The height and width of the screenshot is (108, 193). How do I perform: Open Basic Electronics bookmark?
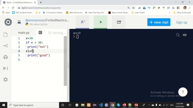point(74,13)
